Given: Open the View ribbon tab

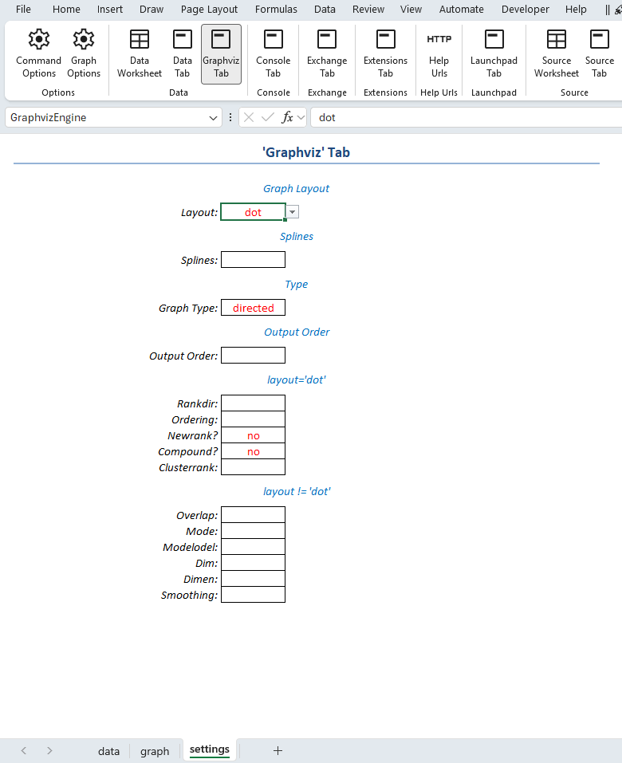Looking at the screenshot, I should tap(411, 10).
